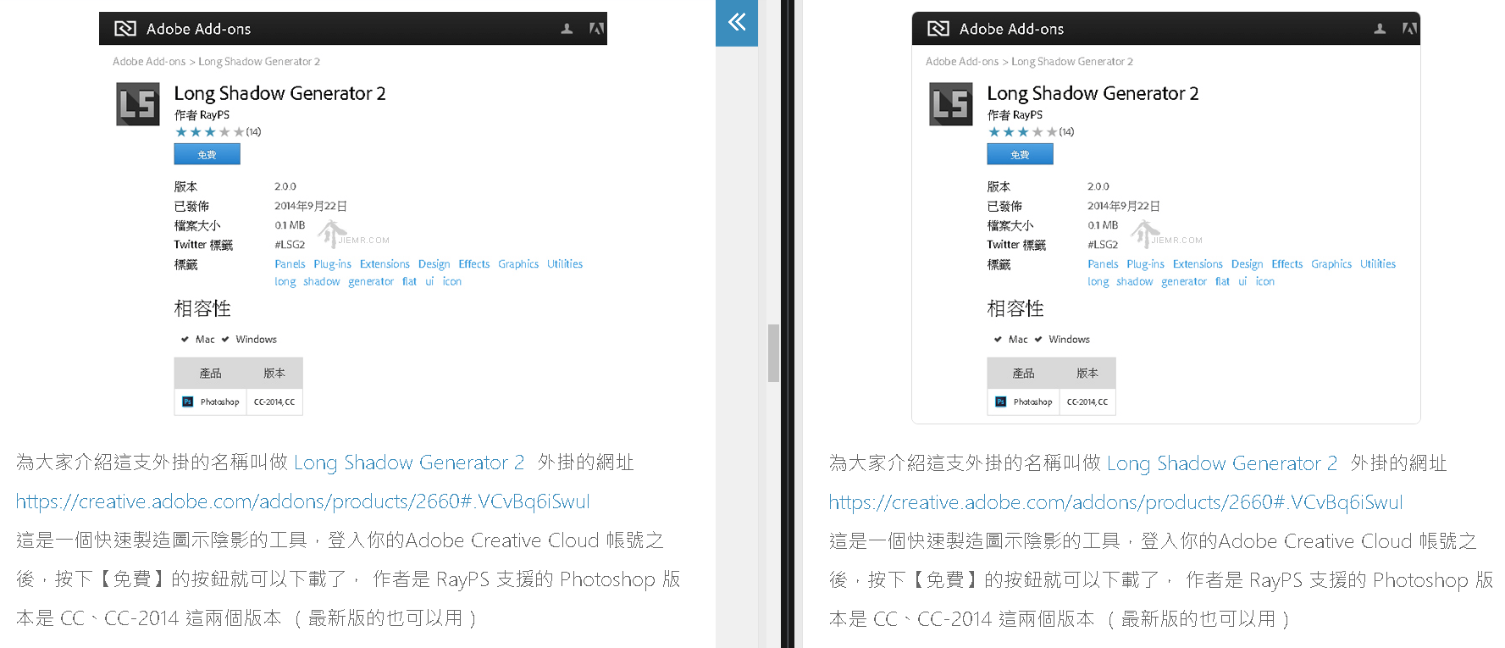Screen dimensions: 1505x648
Task: Open the Adobe Add-ons breadcrumb link in right pane
Action: point(962,62)
